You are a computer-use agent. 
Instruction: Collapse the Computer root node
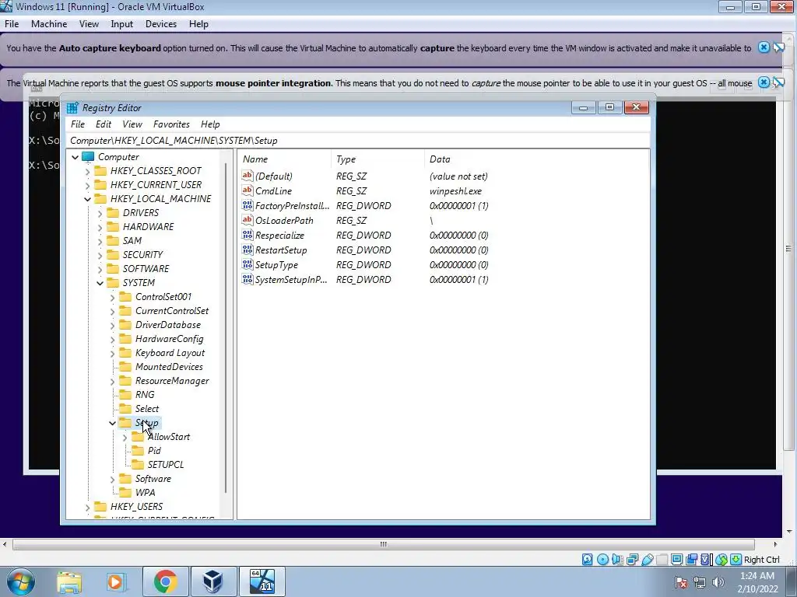pos(75,157)
